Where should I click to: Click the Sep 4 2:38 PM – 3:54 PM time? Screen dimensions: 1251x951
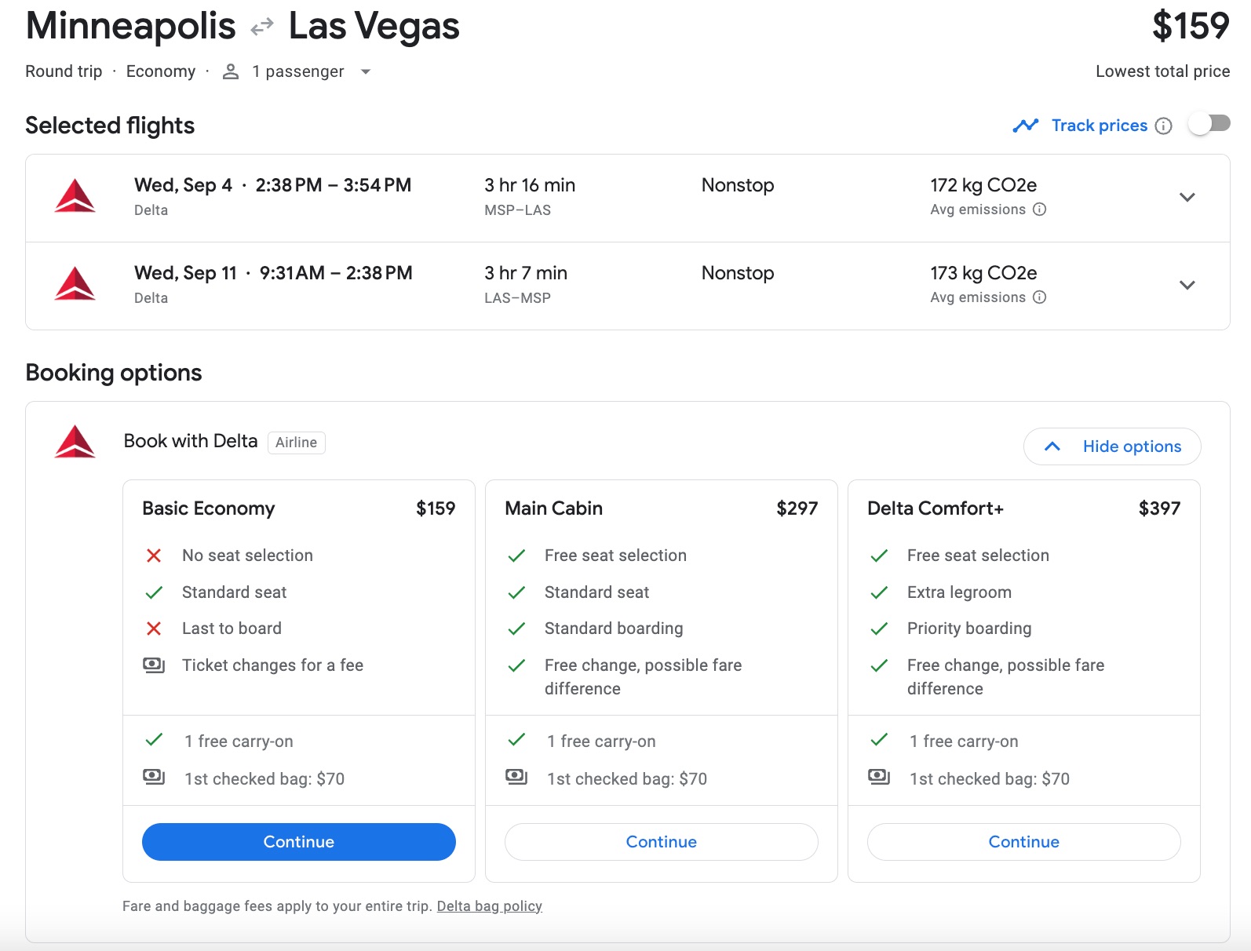[334, 185]
